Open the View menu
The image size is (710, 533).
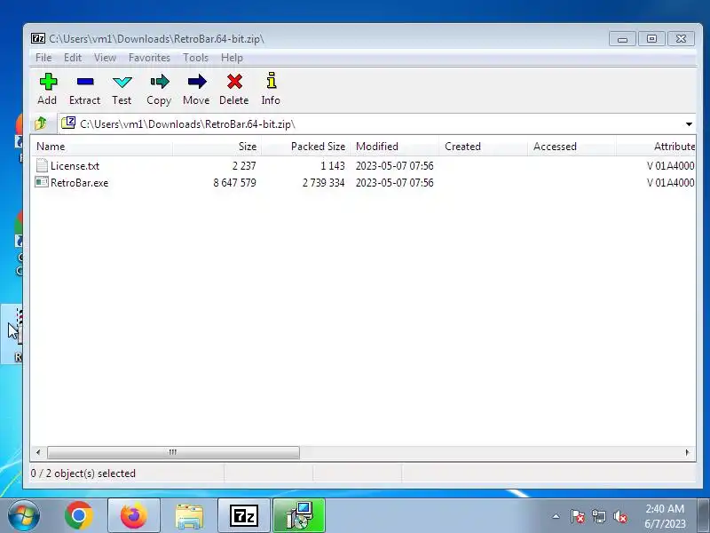(x=105, y=58)
